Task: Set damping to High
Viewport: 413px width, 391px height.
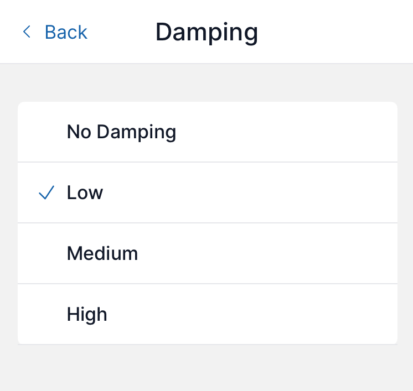Action: coord(207,314)
